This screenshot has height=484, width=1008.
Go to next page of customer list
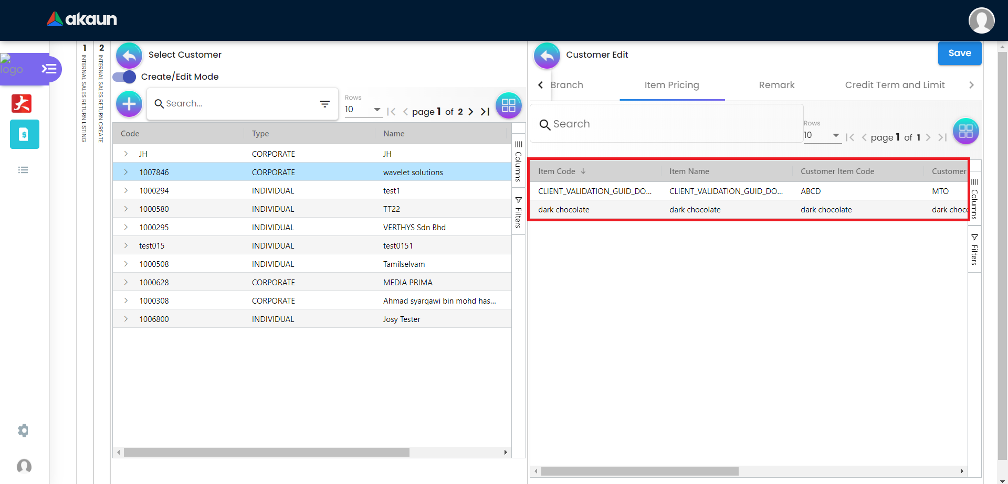(471, 112)
